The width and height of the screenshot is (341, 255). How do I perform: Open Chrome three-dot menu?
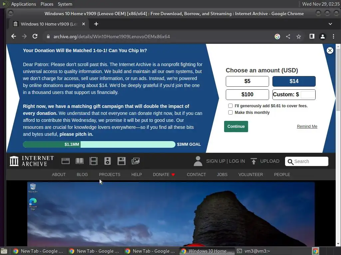click(333, 37)
